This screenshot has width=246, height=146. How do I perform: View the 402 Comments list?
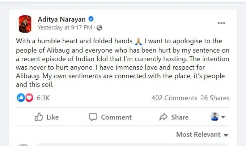174,98
